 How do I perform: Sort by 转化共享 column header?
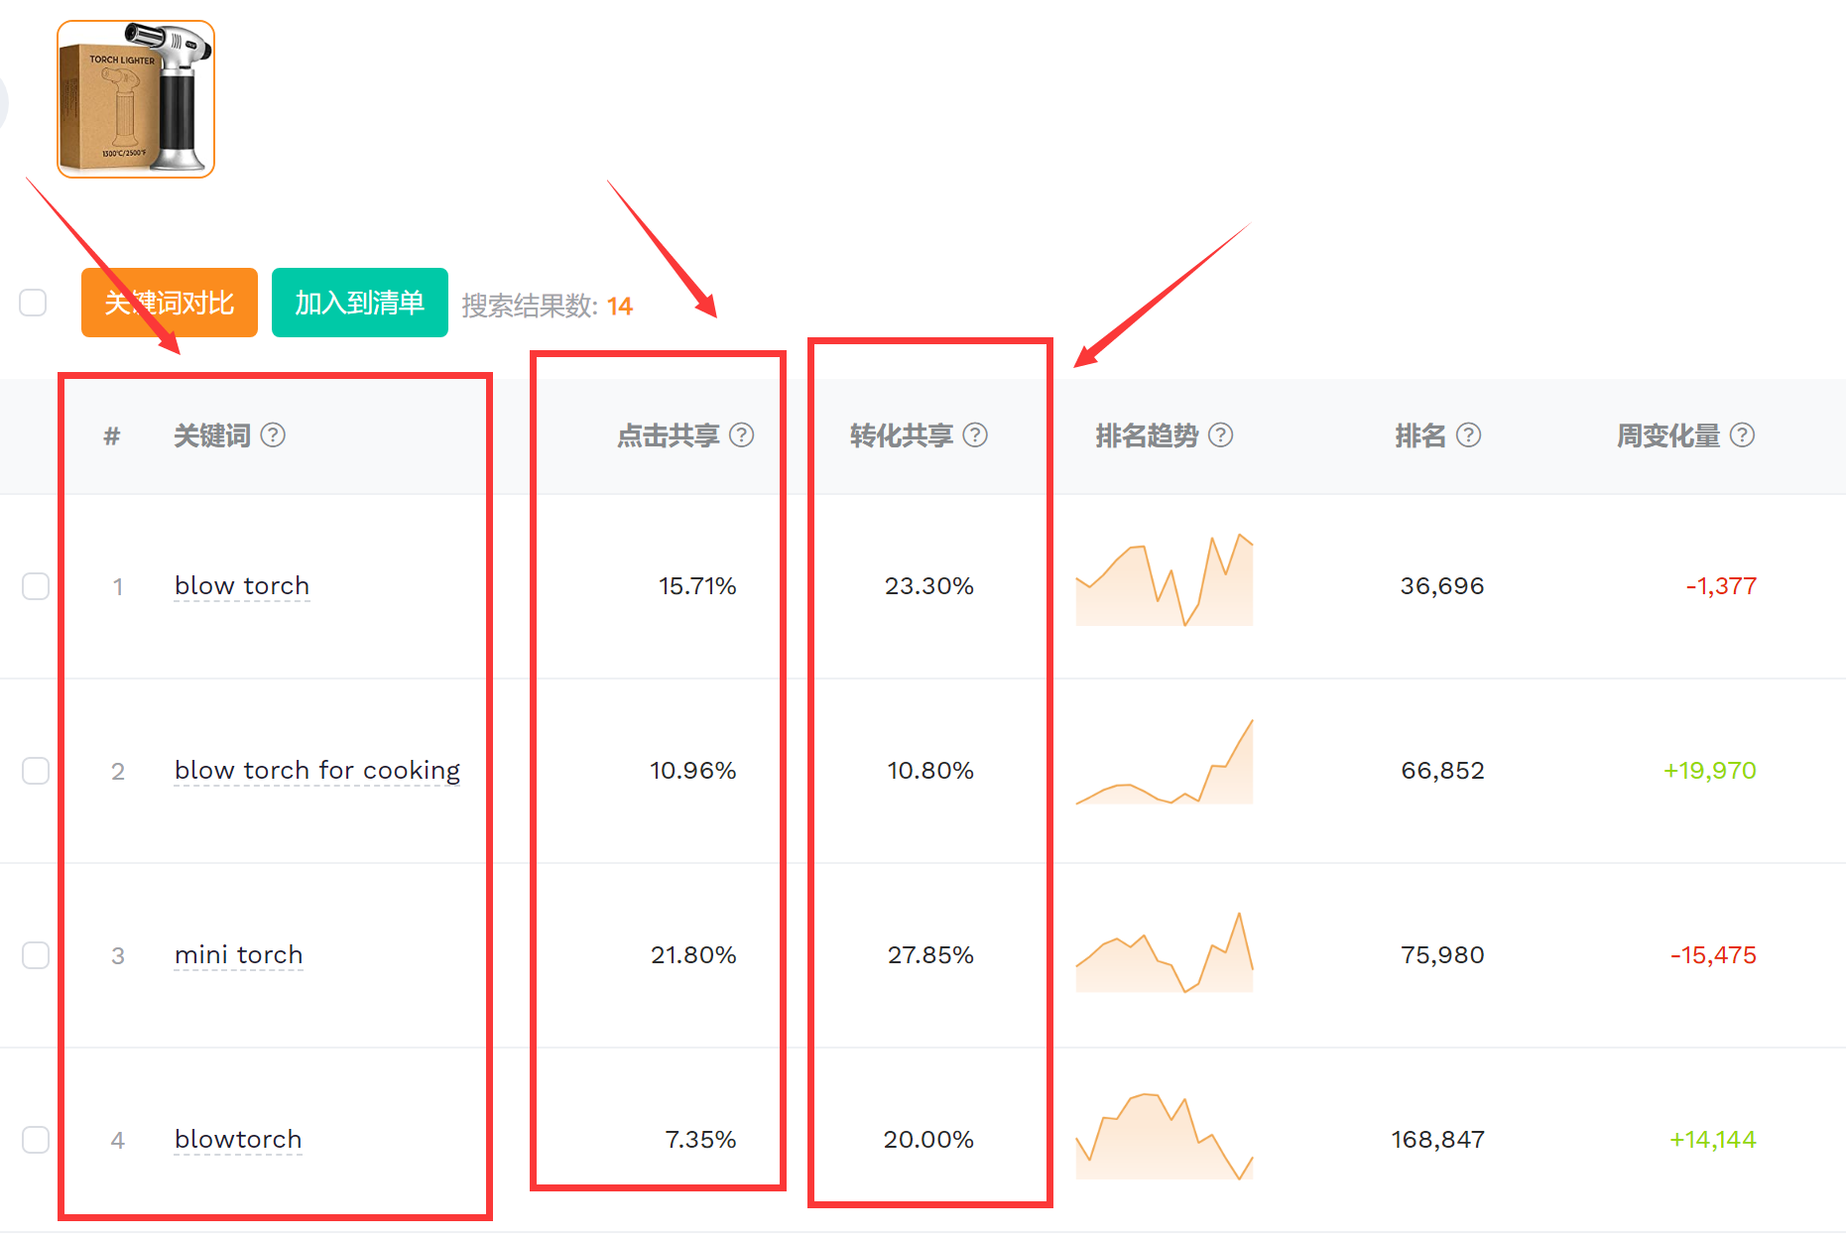click(x=902, y=435)
